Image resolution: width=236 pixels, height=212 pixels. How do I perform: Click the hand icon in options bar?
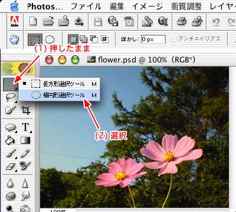[x=14, y=39]
